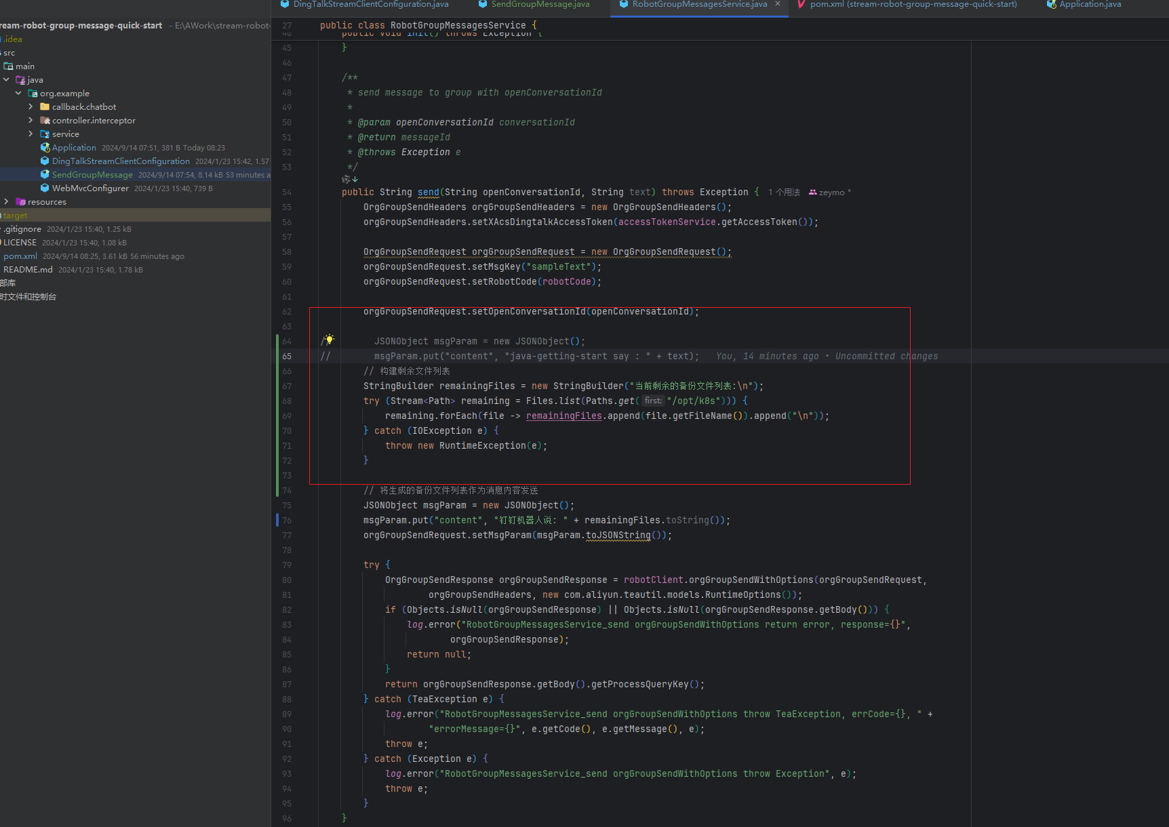Screen dimensions: 1169x827
Task: Click the SendGroupMessage class icon in tree
Action: 45,175
